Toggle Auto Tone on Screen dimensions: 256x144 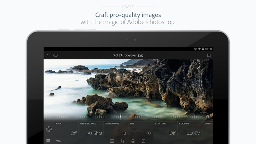click(x=165, y=129)
